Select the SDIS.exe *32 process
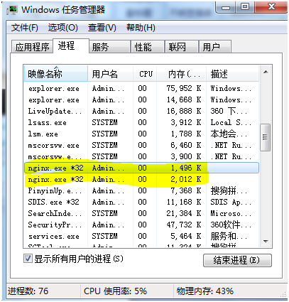 [141, 202]
